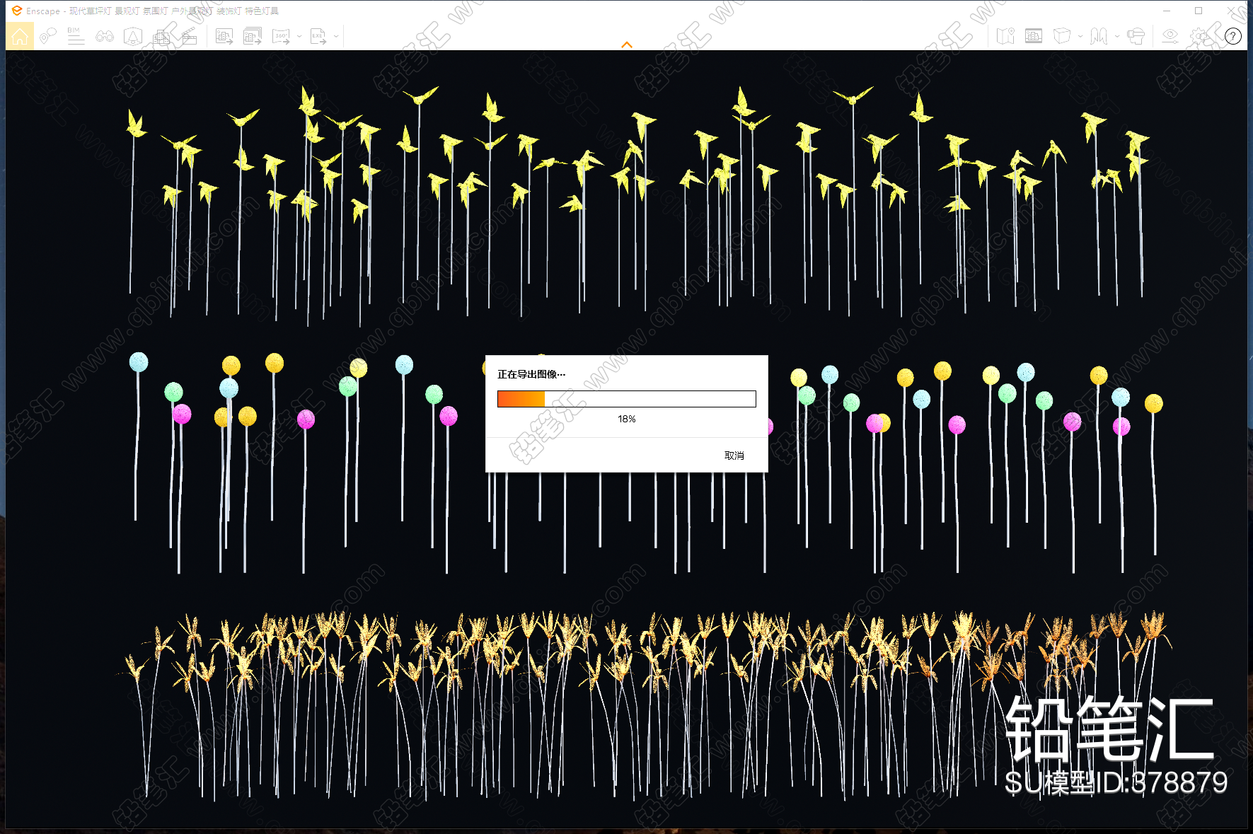This screenshot has width=1253, height=834.
Task: Expand the projection mode dropdown arrow
Action: coord(1117,36)
